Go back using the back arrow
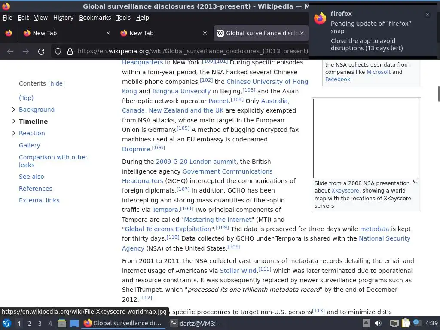The height and width of the screenshot is (330, 440). click(x=10, y=52)
